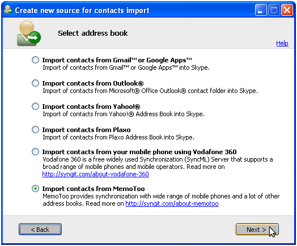Minimize the contacts import window
The height and width of the screenshot is (246, 297).
pos(261,10)
